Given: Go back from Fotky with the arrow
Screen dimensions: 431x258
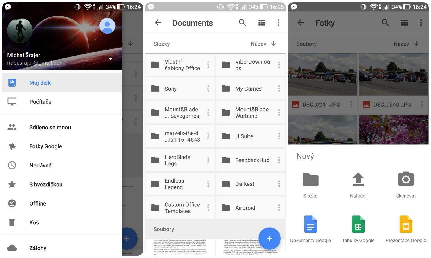Looking at the screenshot, I should [300, 23].
